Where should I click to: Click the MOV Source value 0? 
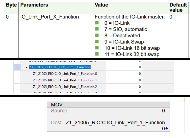coord(164,111)
